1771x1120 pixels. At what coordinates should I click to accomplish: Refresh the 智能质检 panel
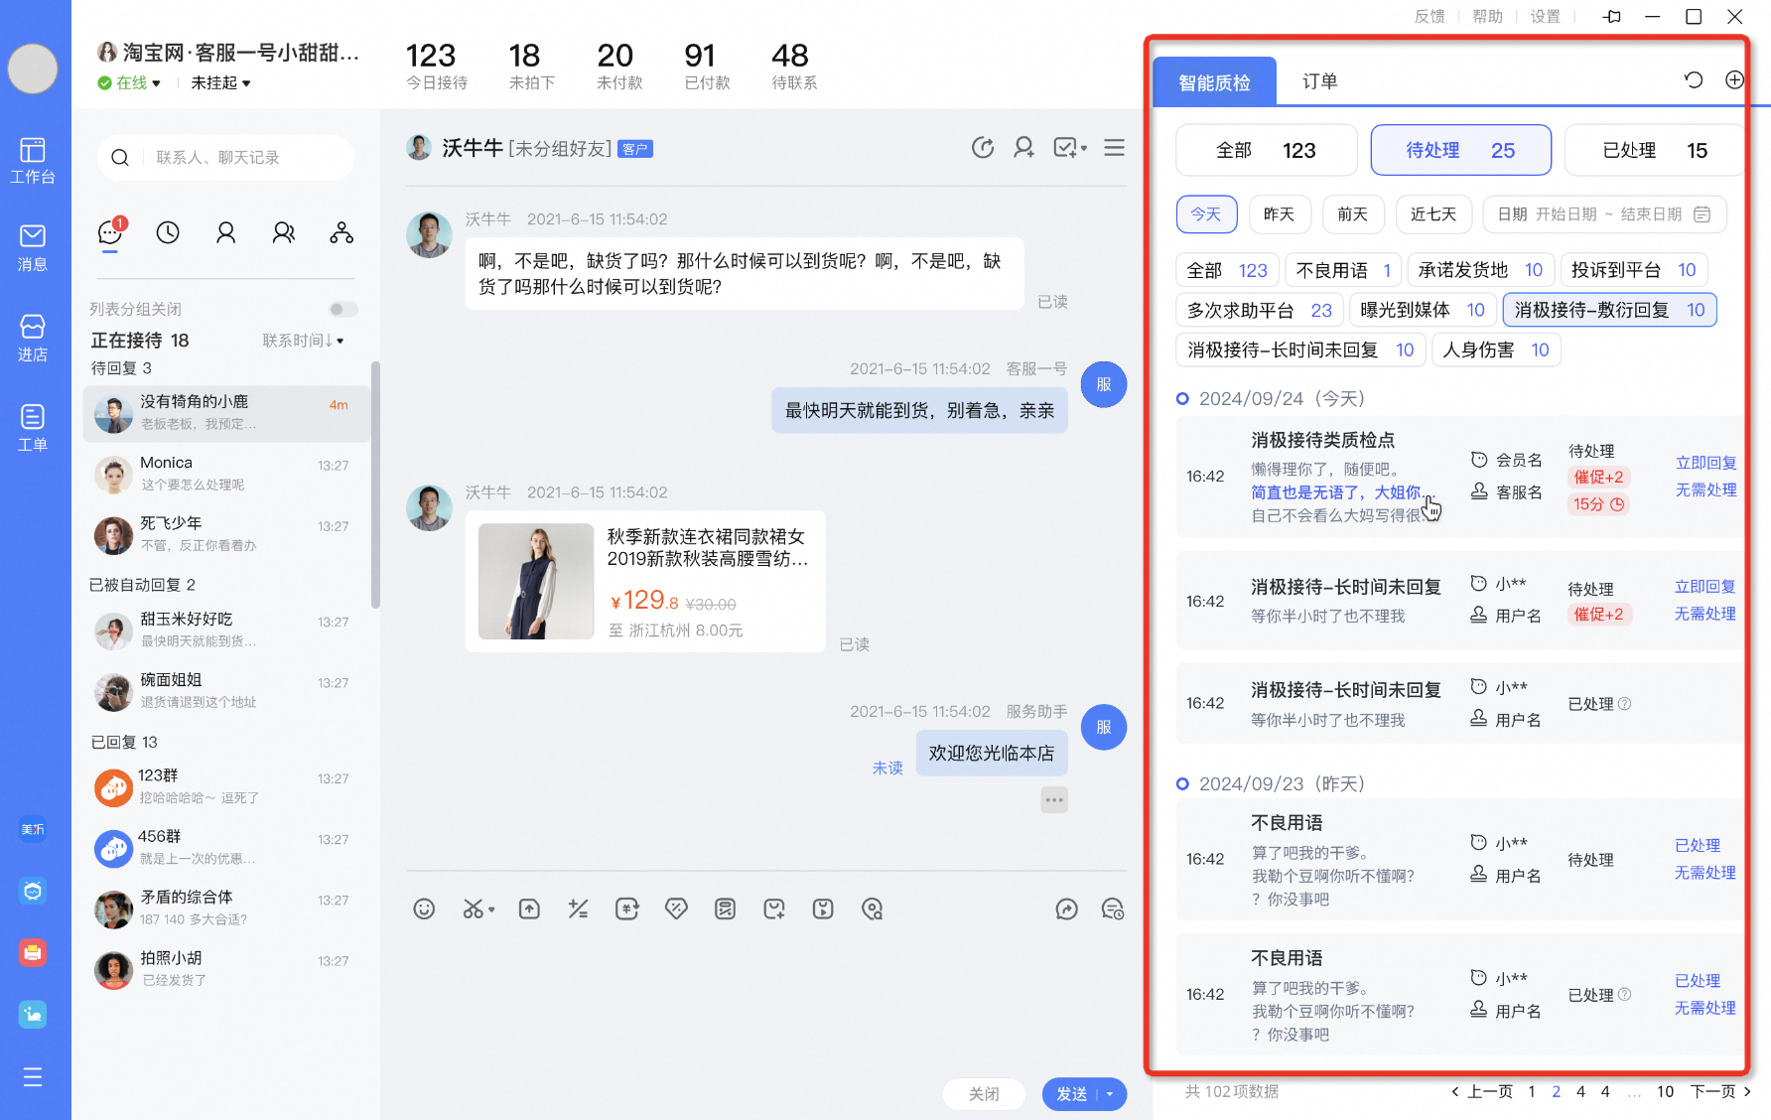[x=1694, y=79]
